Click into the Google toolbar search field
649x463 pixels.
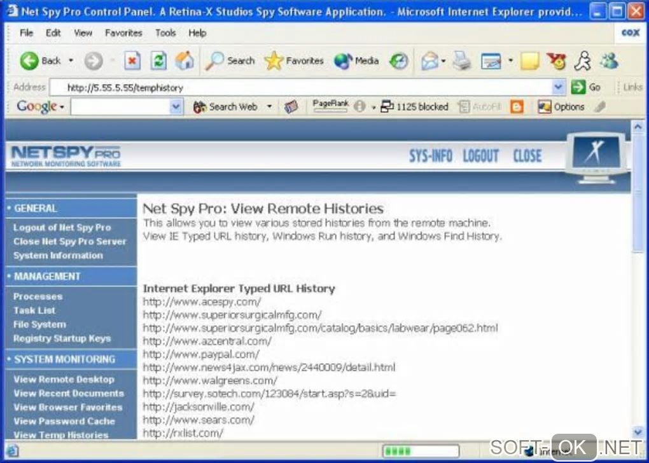tap(120, 107)
